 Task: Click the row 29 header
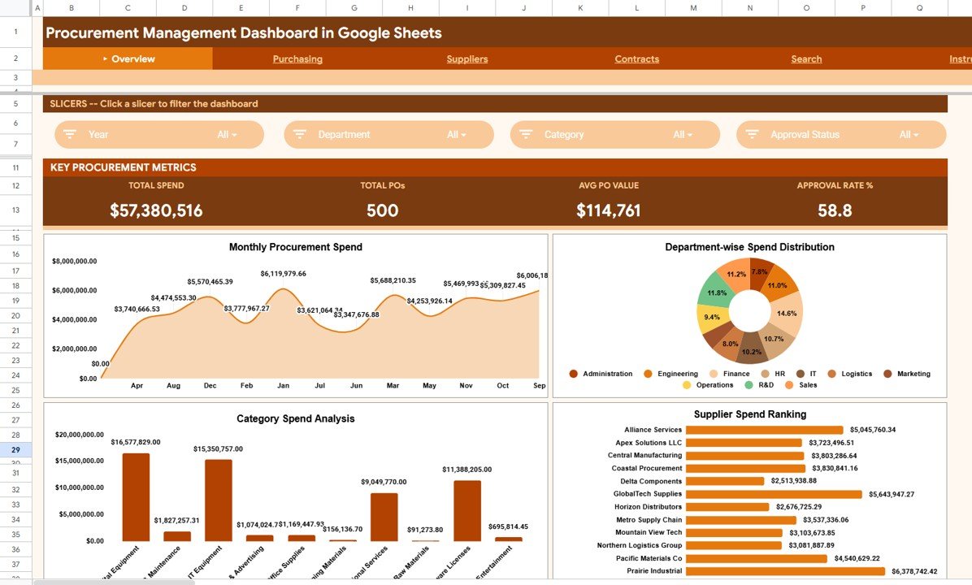[15, 450]
